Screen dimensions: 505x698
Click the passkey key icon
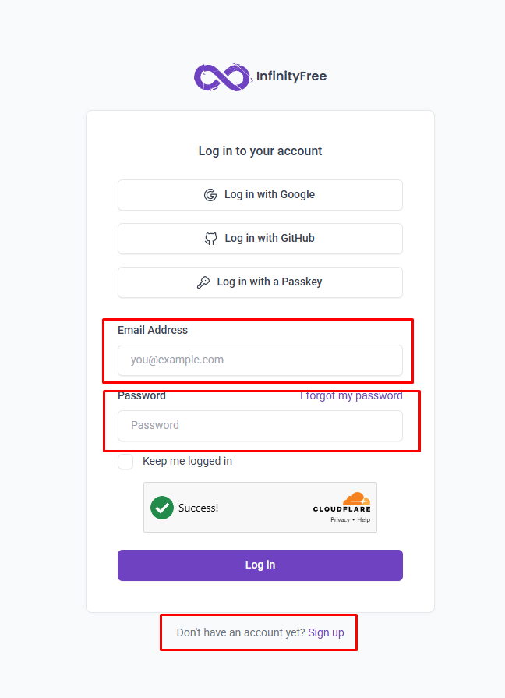tap(204, 282)
